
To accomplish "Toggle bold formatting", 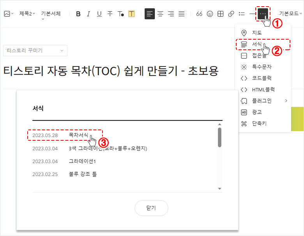I will pyautogui.click(x=78, y=14).
